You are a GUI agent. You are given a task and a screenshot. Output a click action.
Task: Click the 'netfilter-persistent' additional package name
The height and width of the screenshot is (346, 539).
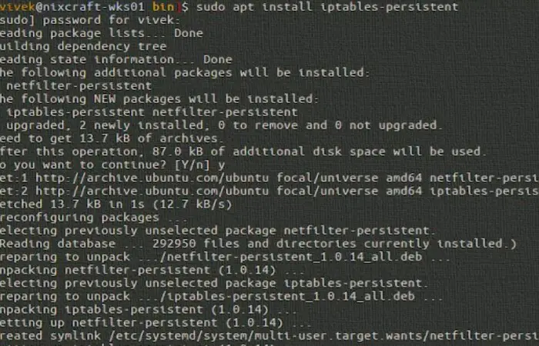pyautogui.click(x=79, y=85)
